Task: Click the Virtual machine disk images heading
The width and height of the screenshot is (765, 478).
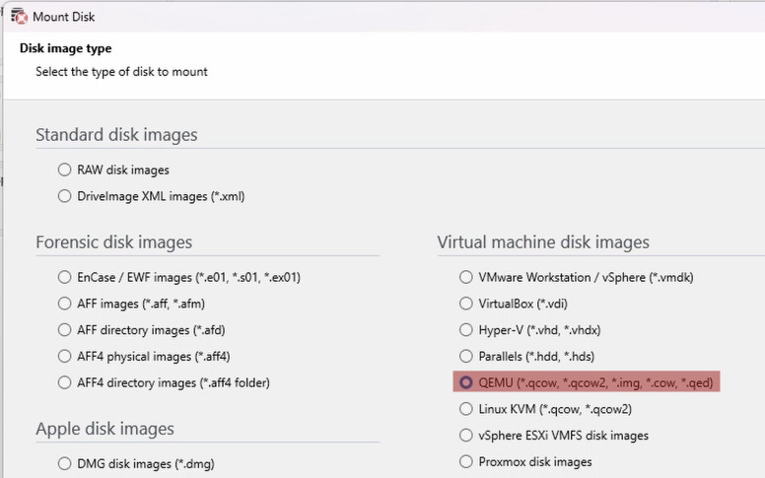Action: 543,241
